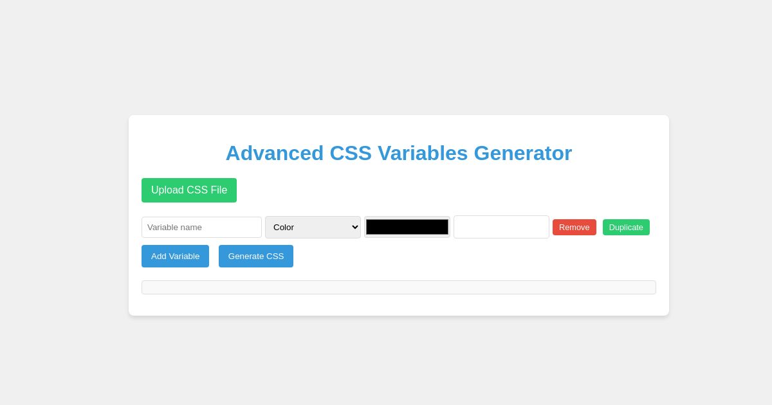This screenshot has width=772, height=405.
Task: Click Add Variable to create a new row
Action: 175,256
